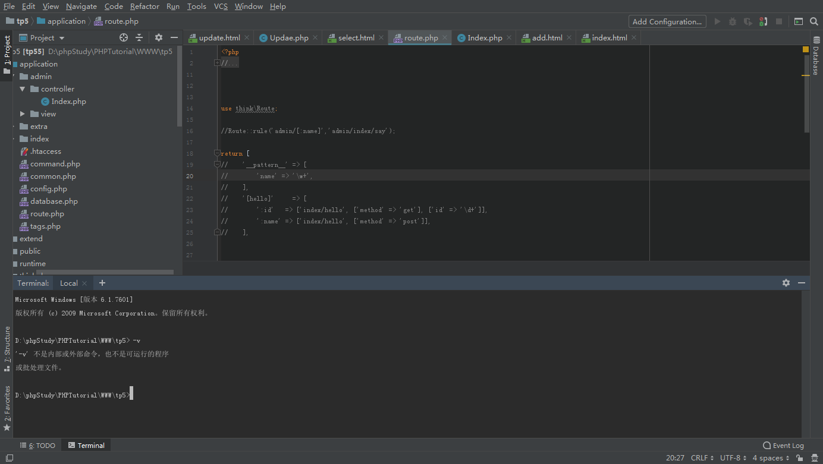Collapse the return array fold at line 18
The image size is (823, 464).
point(216,153)
